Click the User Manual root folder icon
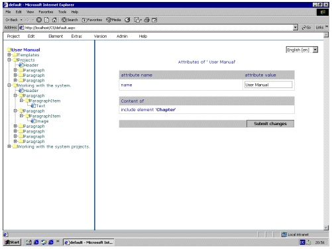 pyautogui.click(x=9, y=50)
